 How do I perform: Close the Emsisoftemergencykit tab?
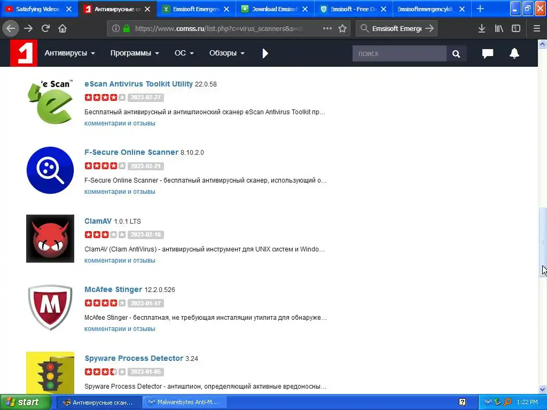(x=462, y=9)
